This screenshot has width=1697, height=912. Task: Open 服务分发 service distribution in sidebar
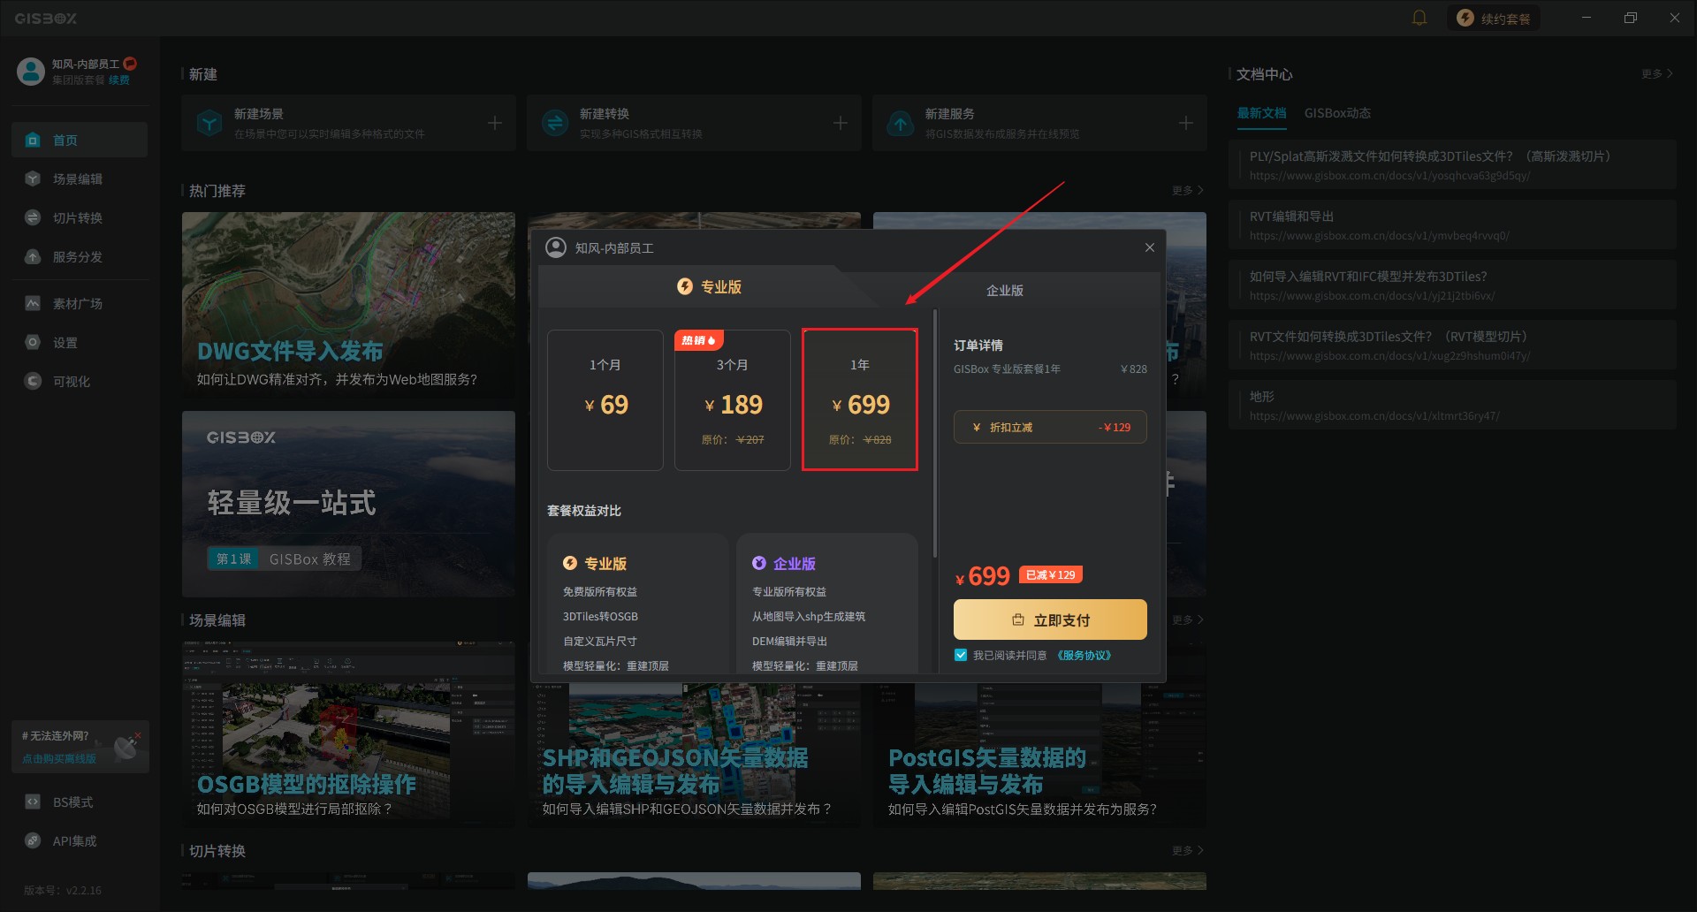point(80,257)
